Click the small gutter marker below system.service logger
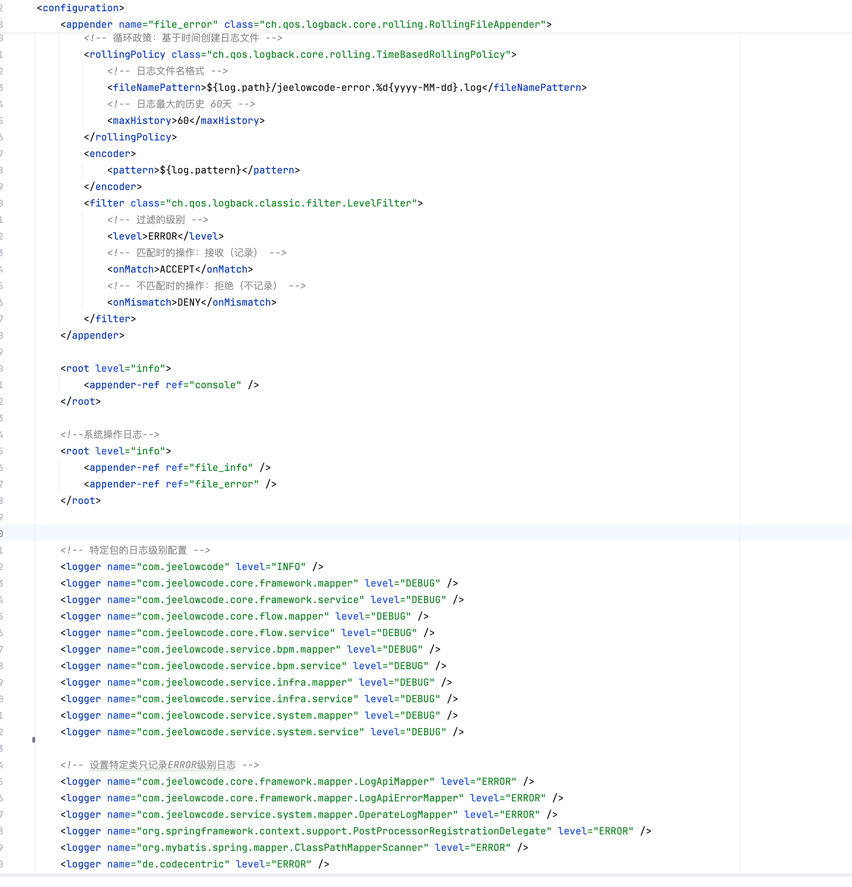Screen dimensions: 852x887 pos(33,740)
